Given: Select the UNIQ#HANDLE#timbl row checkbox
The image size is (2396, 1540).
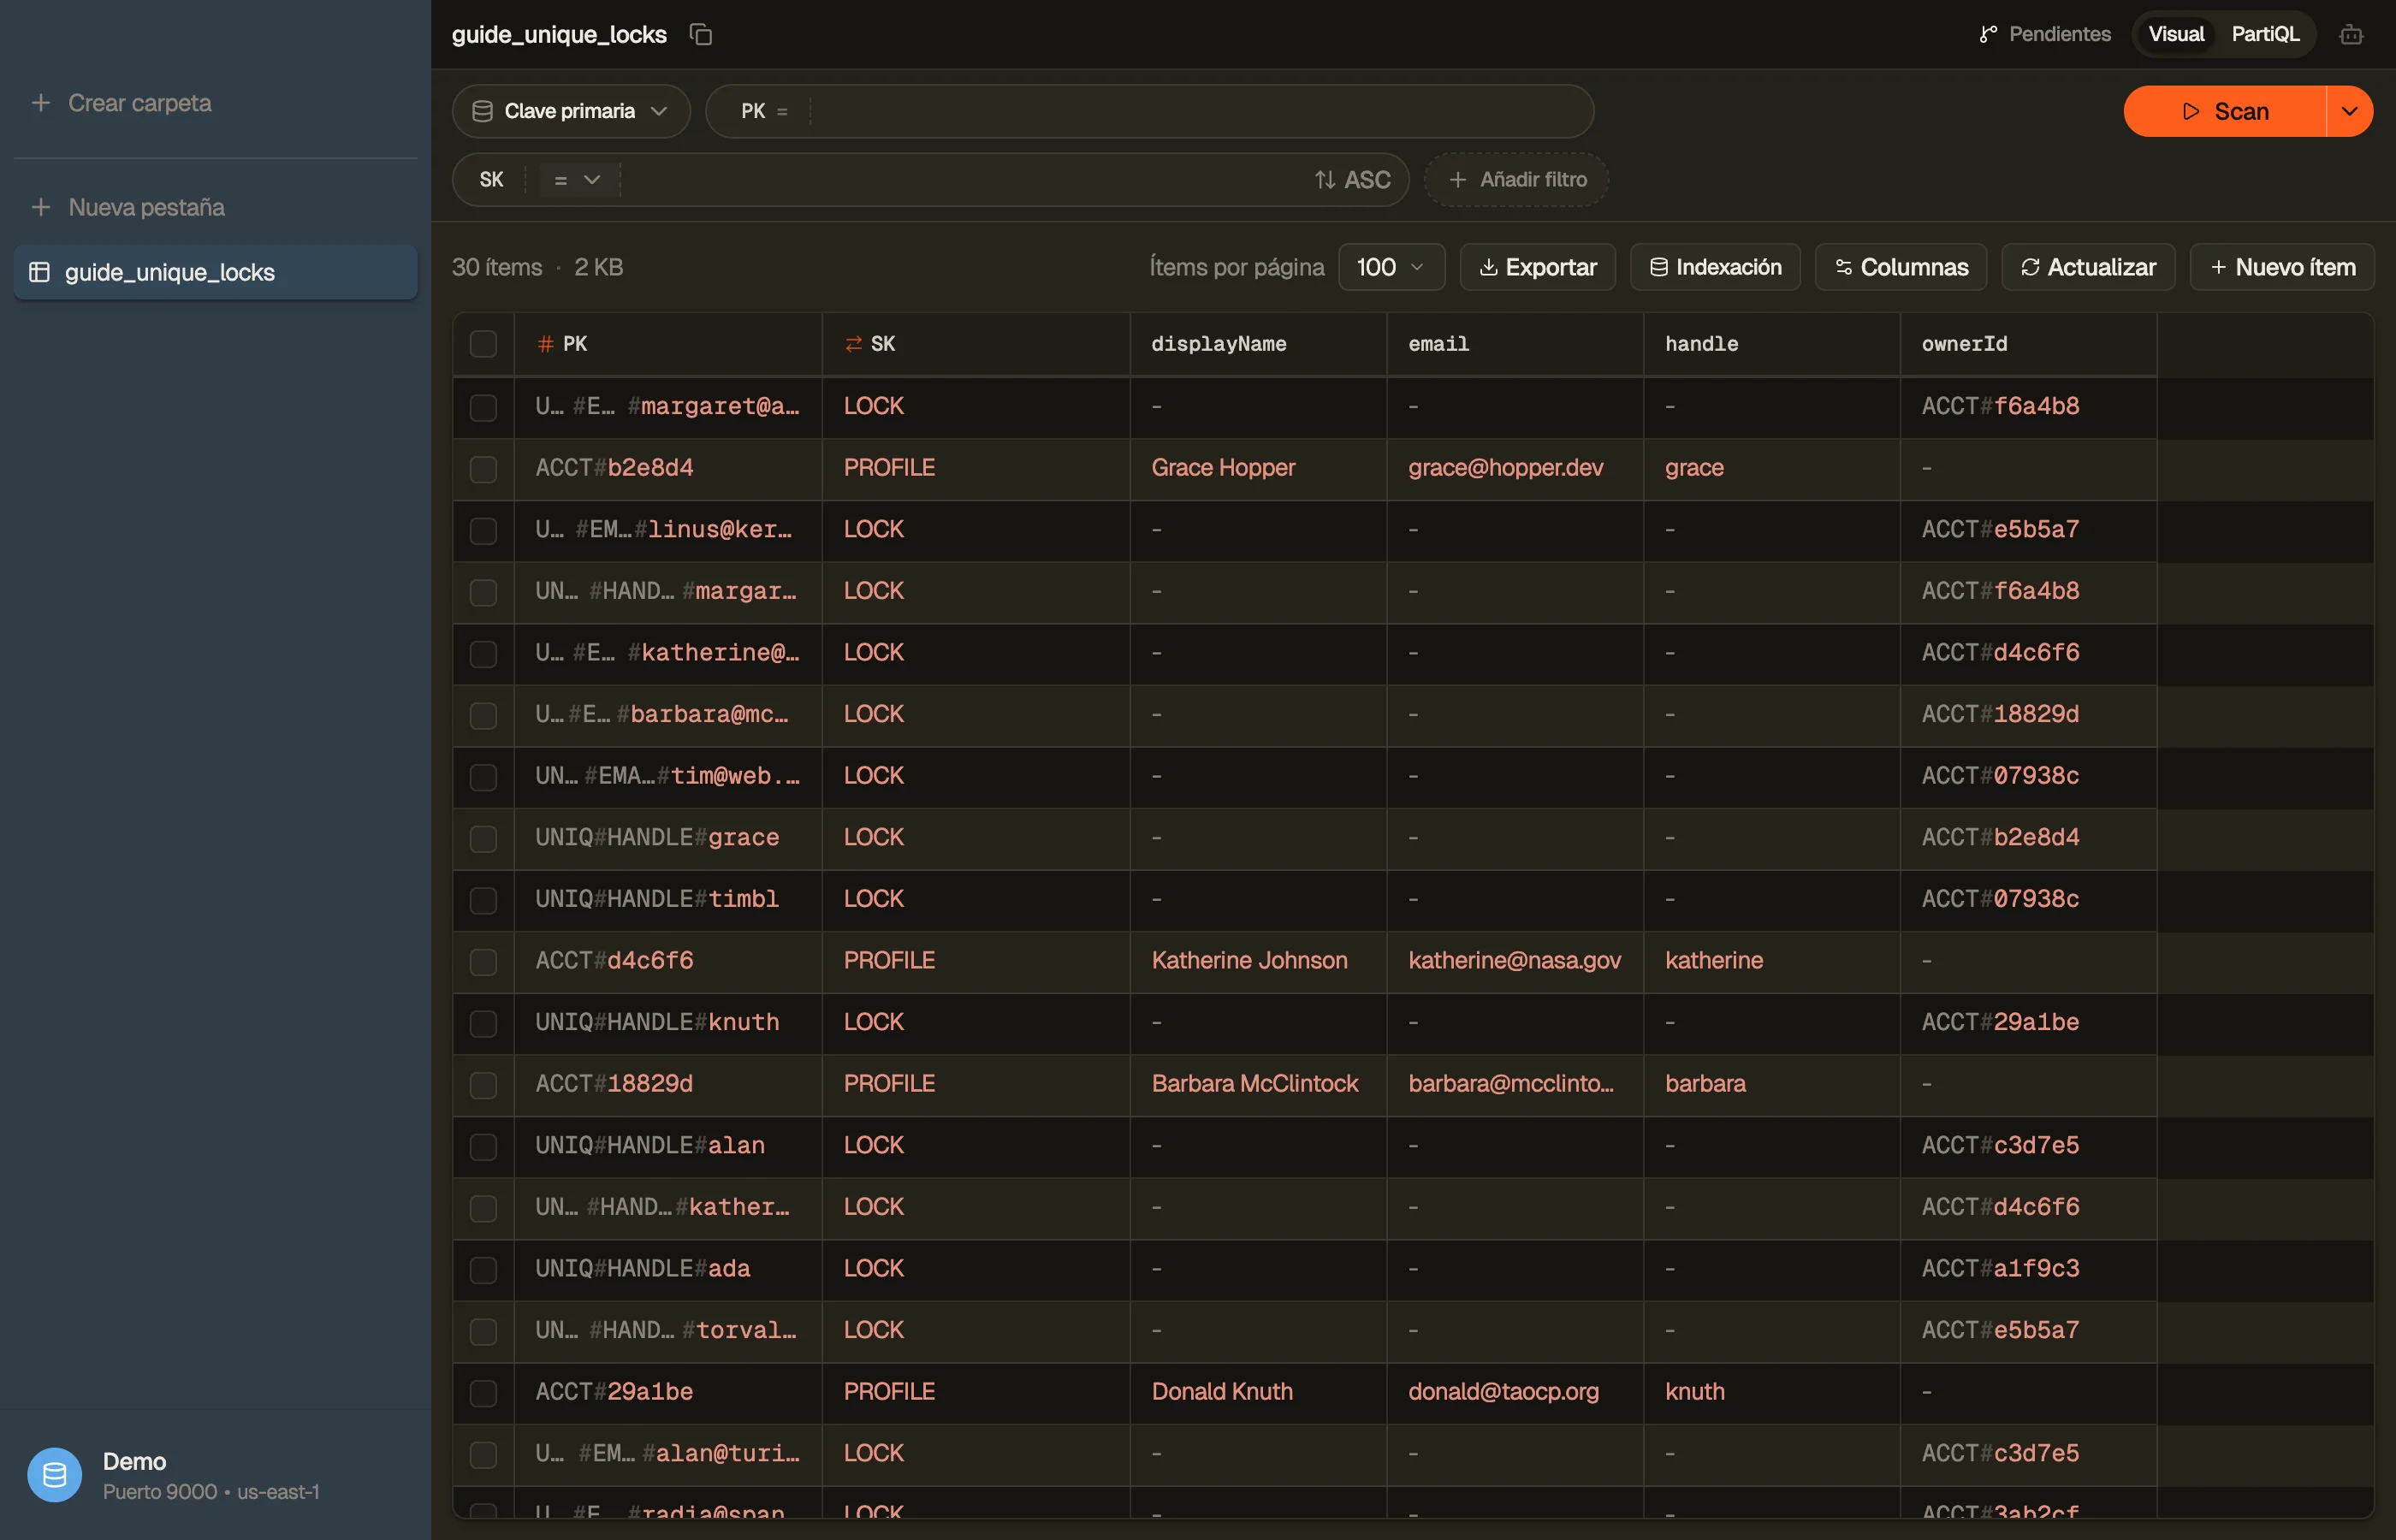Looking at the screenshot, I should [x=483, y=900].
